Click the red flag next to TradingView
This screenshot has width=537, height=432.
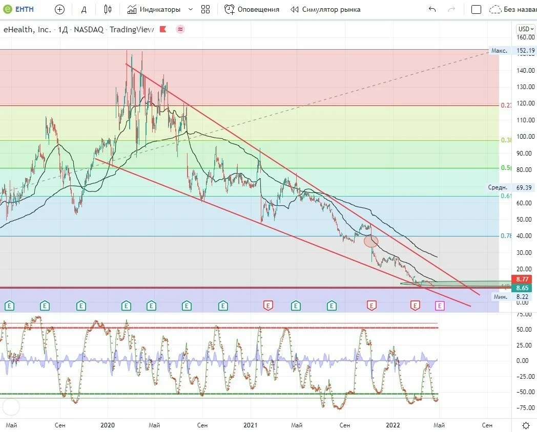pyautogui.click(x=163, y=29)
